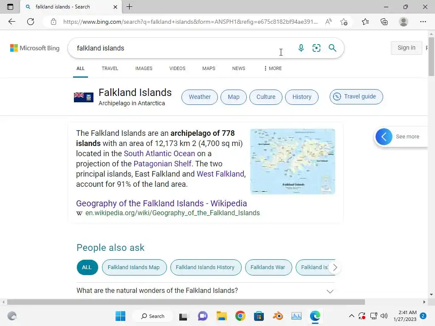Show more filter chips arrow
435x326 pixels.
point(335,267)
